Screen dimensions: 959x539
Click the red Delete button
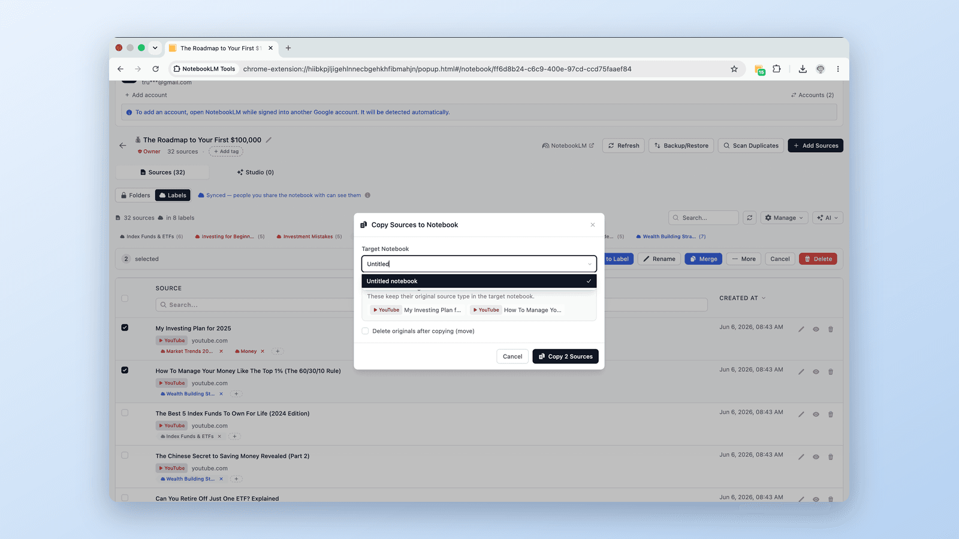pos(818,259)
